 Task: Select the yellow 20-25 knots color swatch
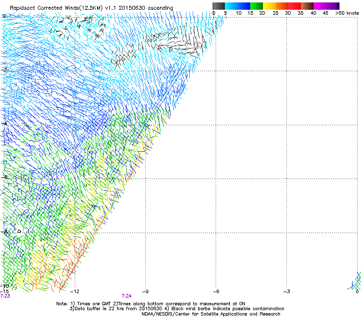(x=269, y=6)
